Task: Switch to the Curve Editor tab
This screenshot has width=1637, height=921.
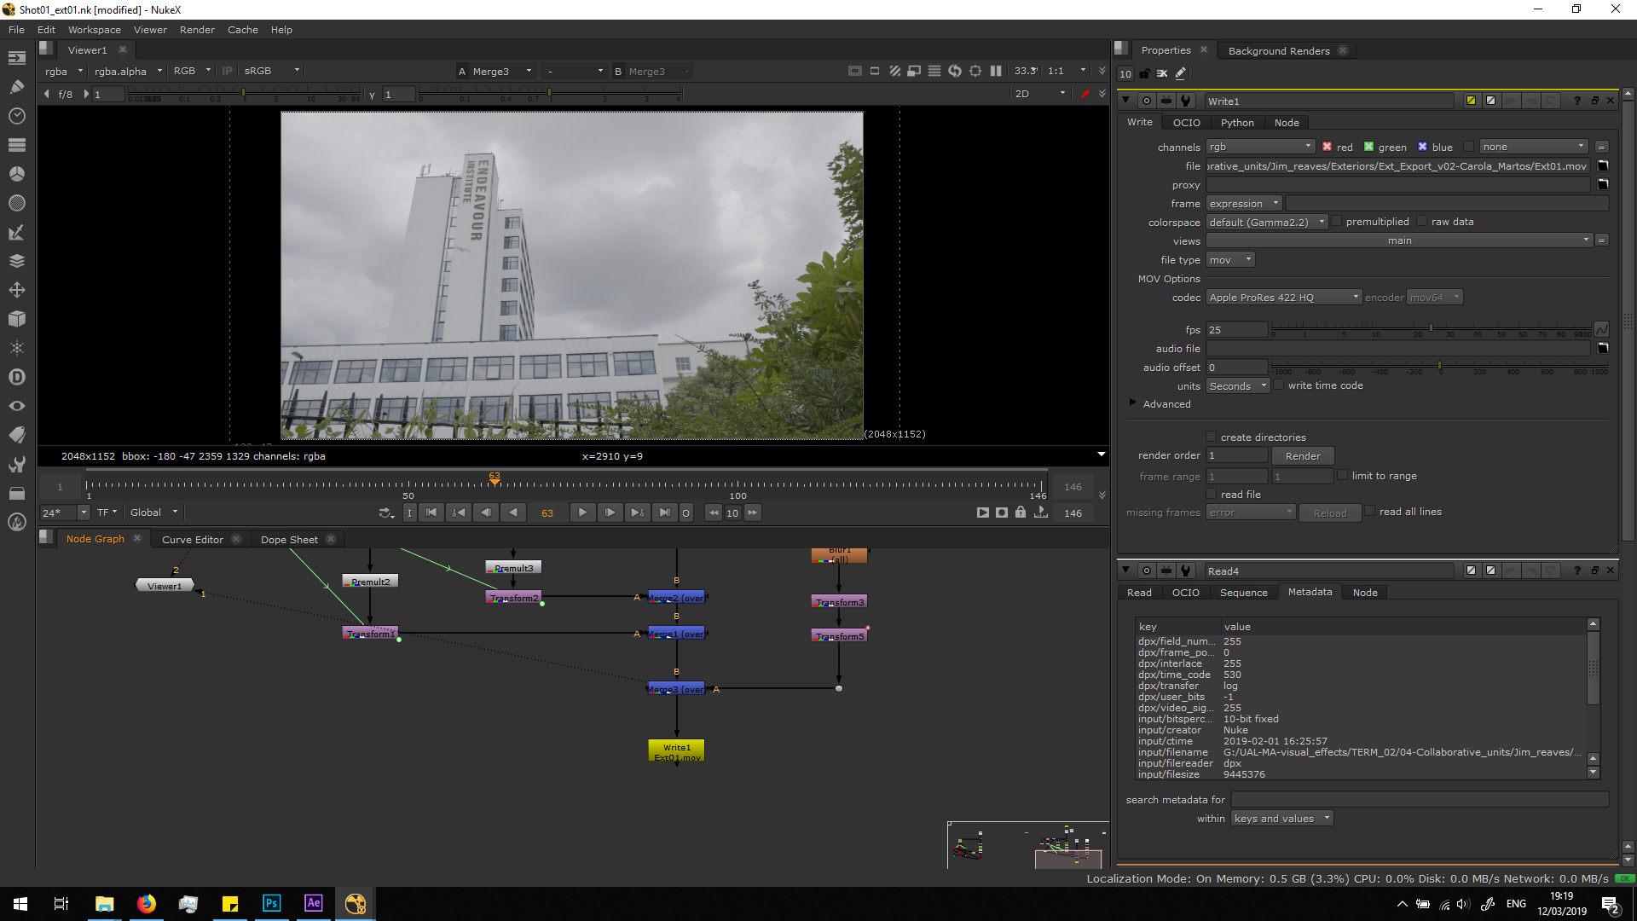Action: (x=193, y=540)
